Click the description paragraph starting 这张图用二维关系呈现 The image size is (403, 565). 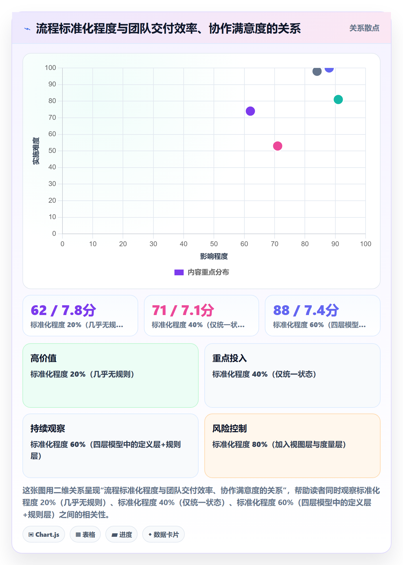(201, 503)
